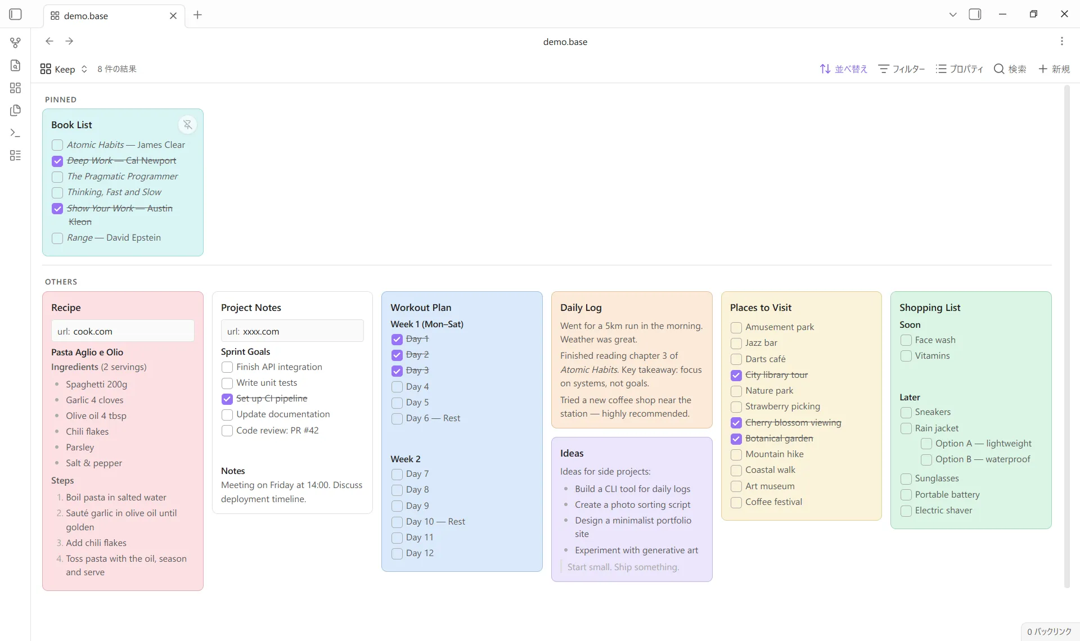Check Day 4 in Workout Plan

pos(397,387)
